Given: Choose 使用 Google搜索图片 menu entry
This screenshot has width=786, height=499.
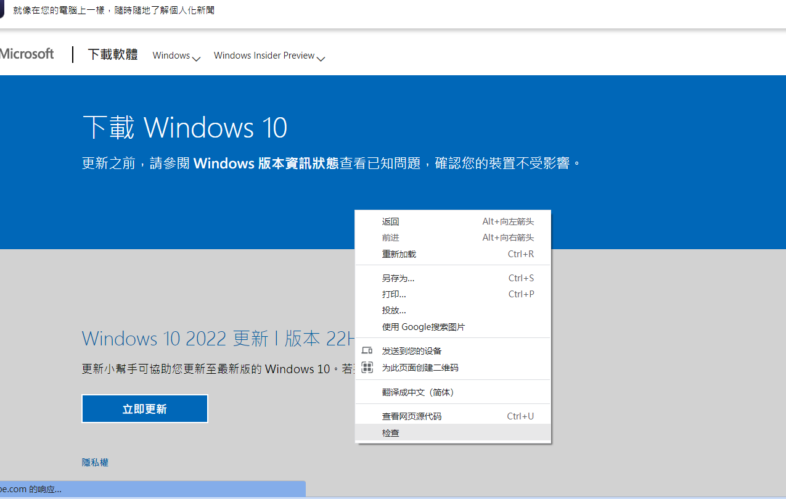Looking at the screenshot, I should (453, 327).
